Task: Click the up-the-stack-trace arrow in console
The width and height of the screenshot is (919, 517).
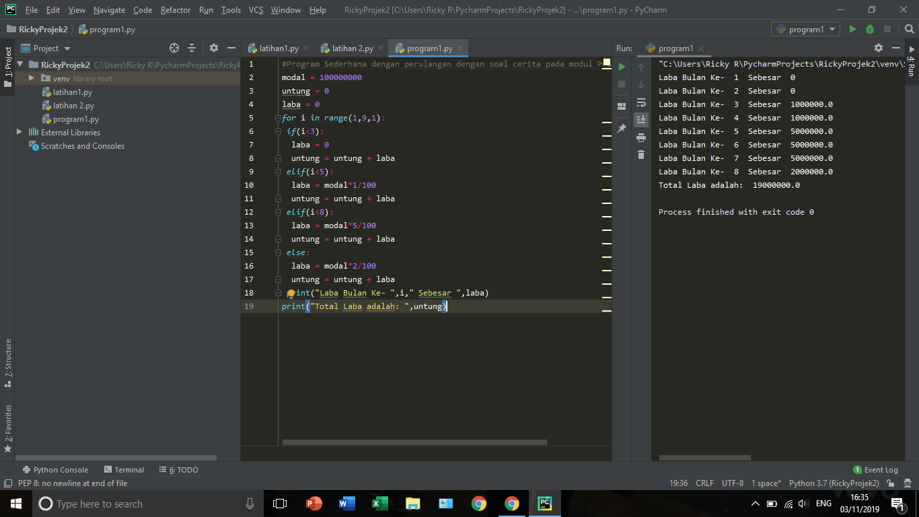Action: (x=641, y=66)
